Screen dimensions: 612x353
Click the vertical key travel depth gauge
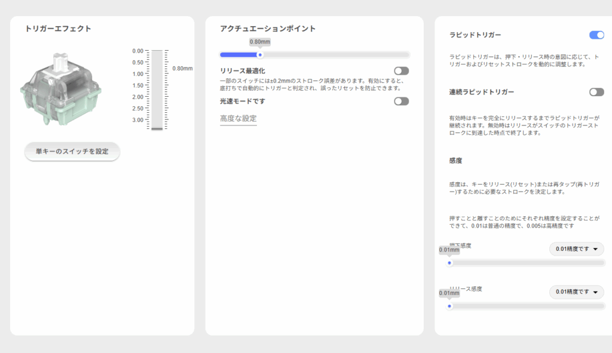click(x=157, y=90)
